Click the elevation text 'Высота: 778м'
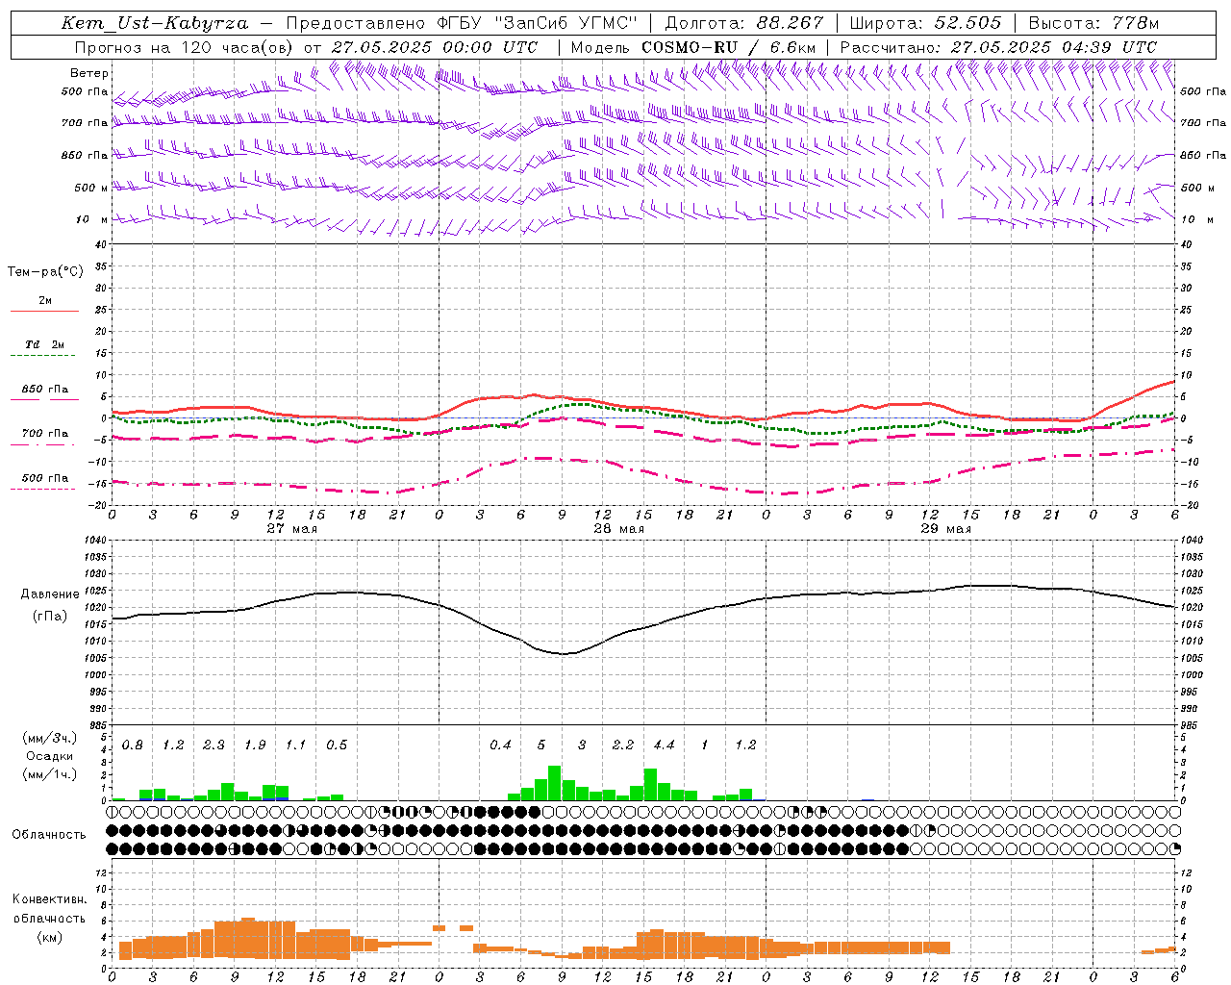 click(1093, 23)
